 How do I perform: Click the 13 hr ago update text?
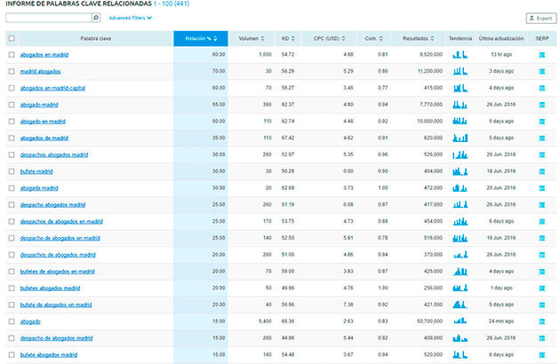click(501, 55)
